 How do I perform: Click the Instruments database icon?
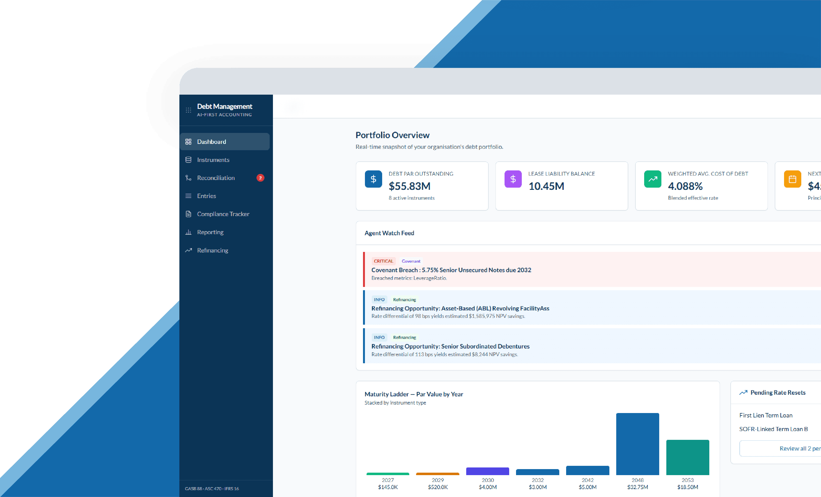pyautogui.click(x=188, y=160)
